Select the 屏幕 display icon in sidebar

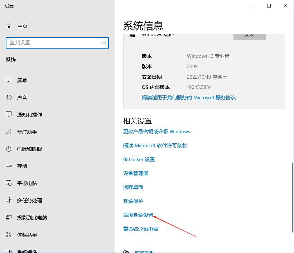(x=9, y=80)
